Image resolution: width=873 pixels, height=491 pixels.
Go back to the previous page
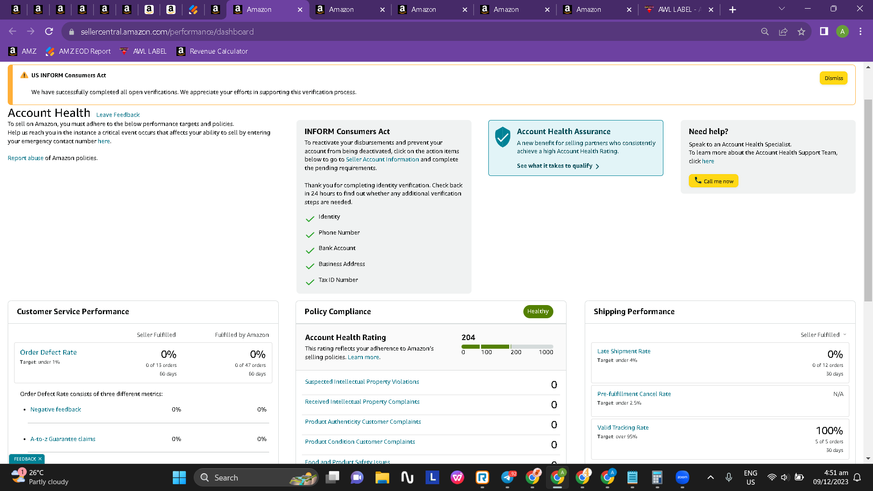point(13,31)
